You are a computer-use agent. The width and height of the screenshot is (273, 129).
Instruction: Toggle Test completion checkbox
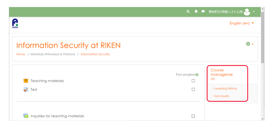click(x=193, y=90)
